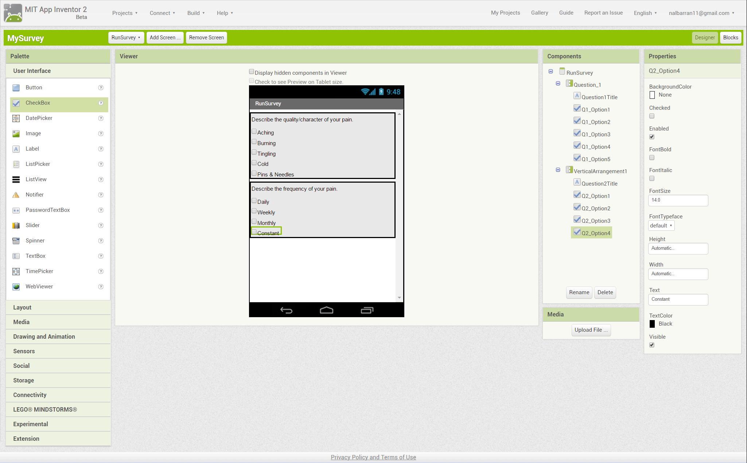
Task: Click the Remove Screen button
Action: pyautogui.click(x=206, y=38)
